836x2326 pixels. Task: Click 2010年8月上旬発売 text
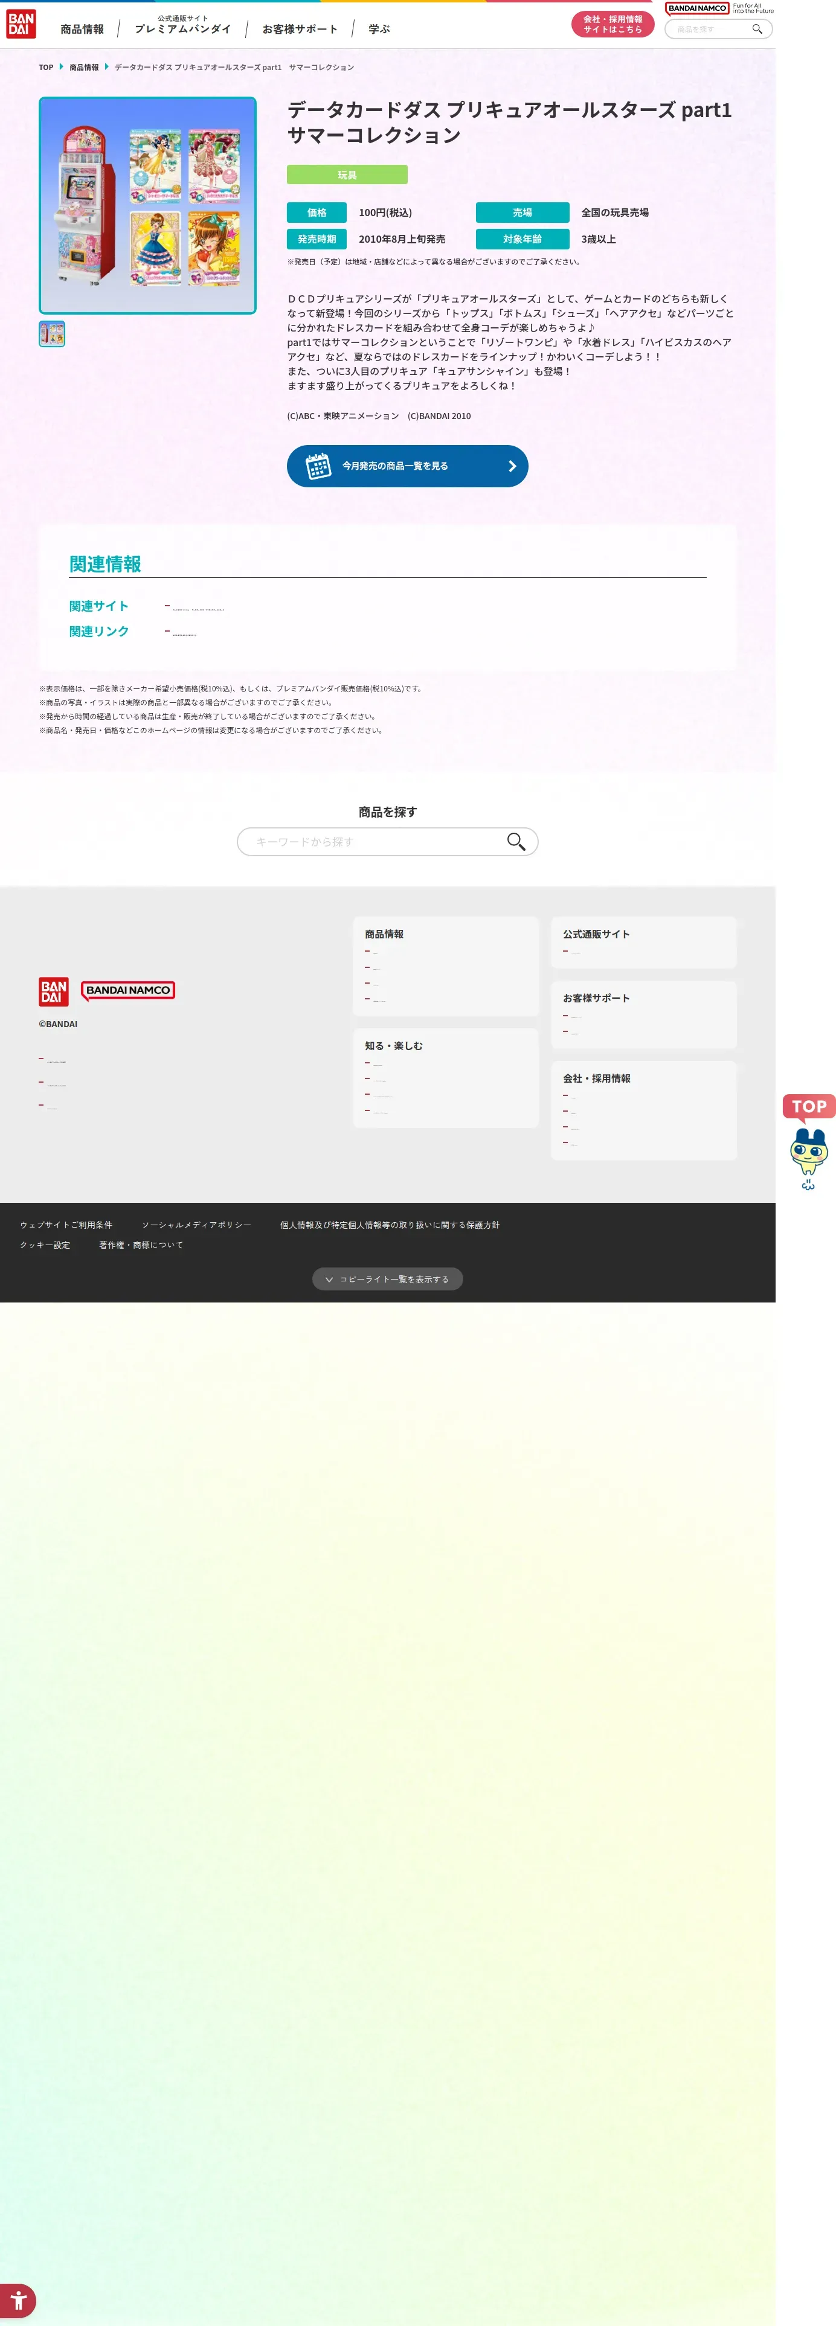click(402, 239)
